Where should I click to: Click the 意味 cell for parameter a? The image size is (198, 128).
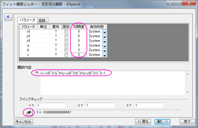56,45
